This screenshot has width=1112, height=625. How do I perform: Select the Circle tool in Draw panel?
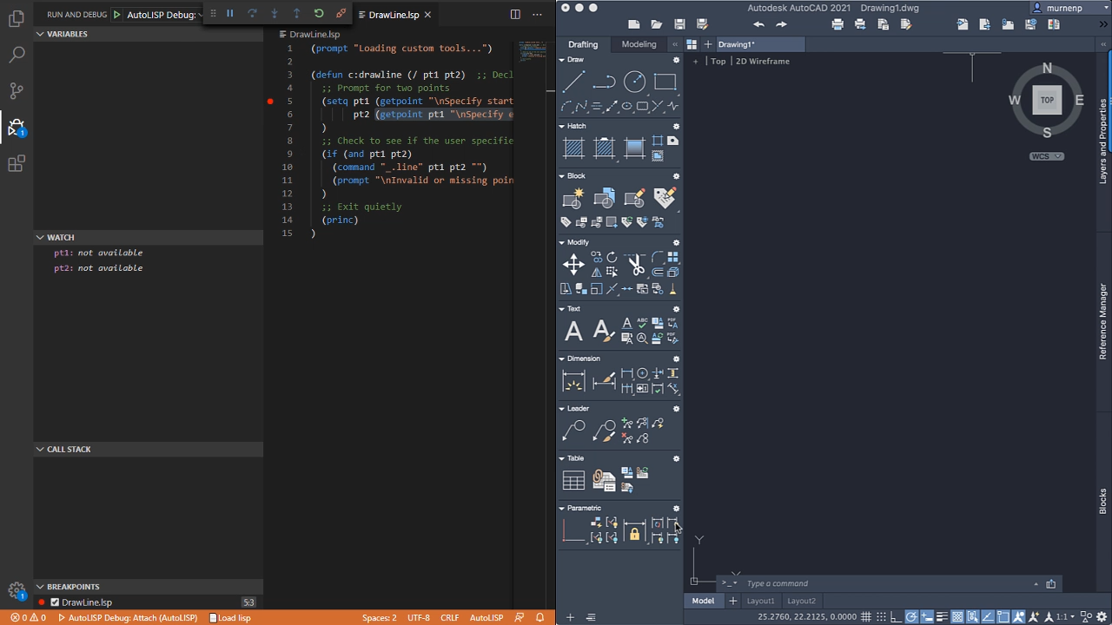(635, 82)
